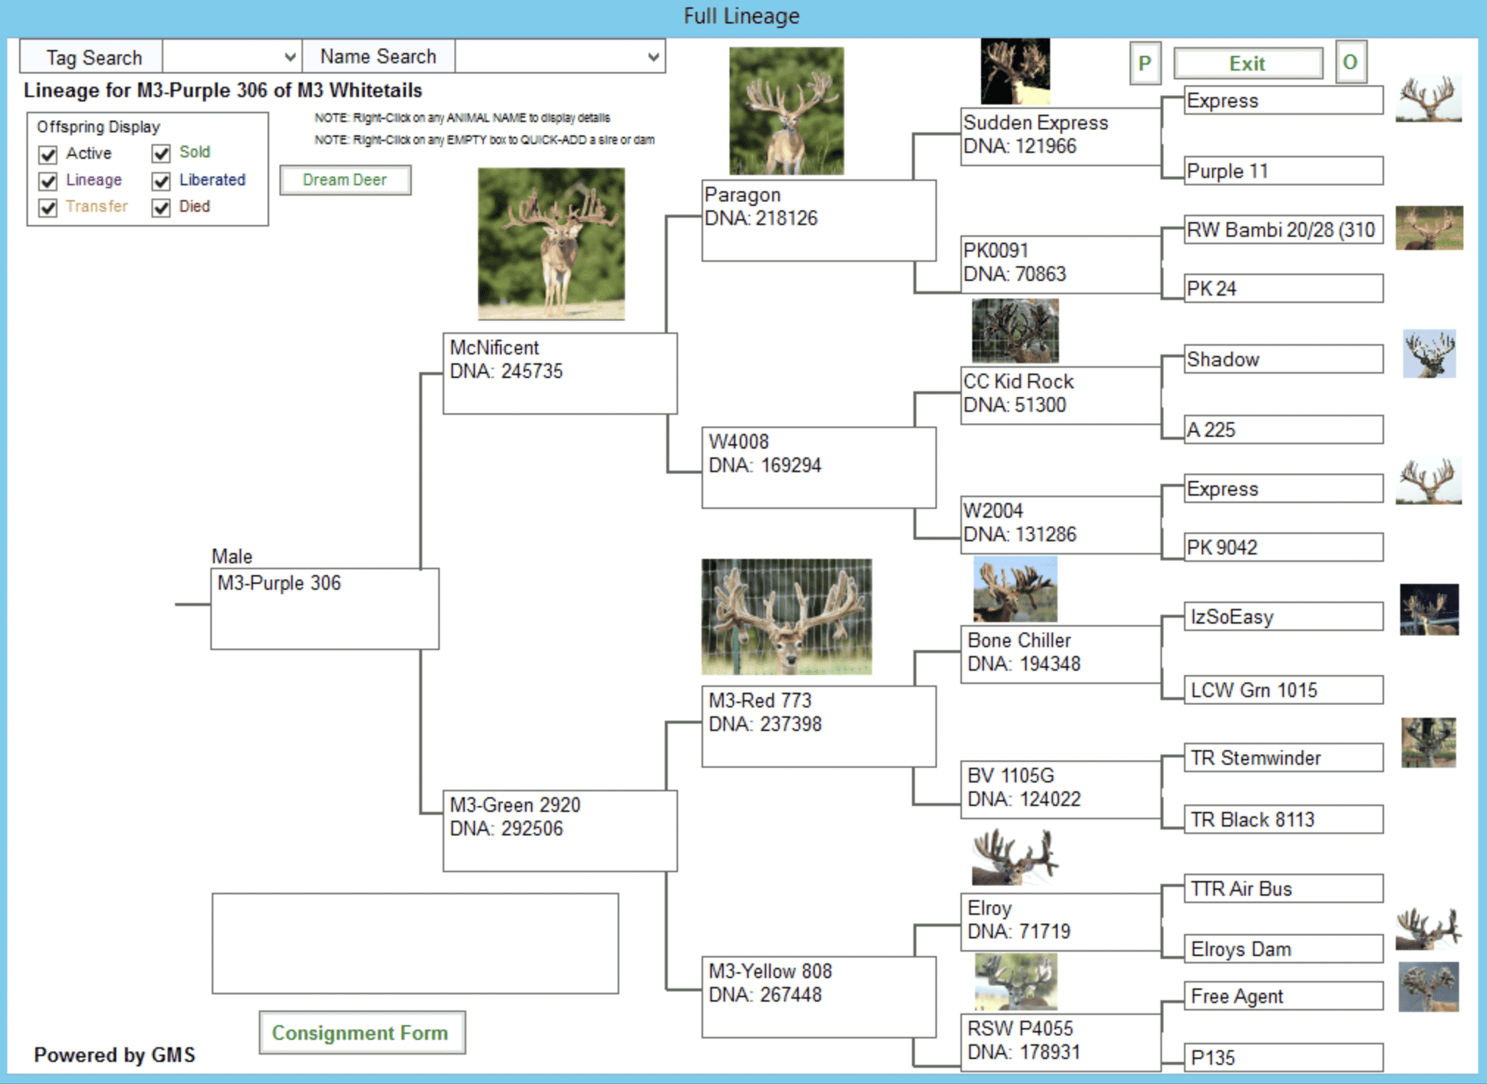Open the M3-Red 773 deer photo
Image resolution: width=1487 pixels, height=1084 pixels.
(786, 617)
